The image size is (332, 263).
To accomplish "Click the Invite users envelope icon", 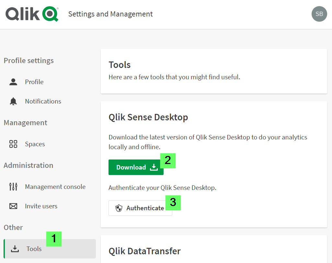I will click(x=13, y=206).
